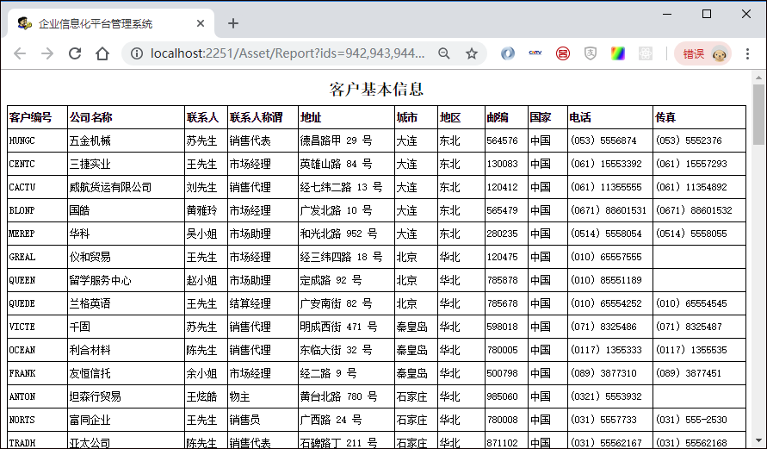Reload the current page
The width and height of the screenshot is (767, 449).
tap(75, 53)
